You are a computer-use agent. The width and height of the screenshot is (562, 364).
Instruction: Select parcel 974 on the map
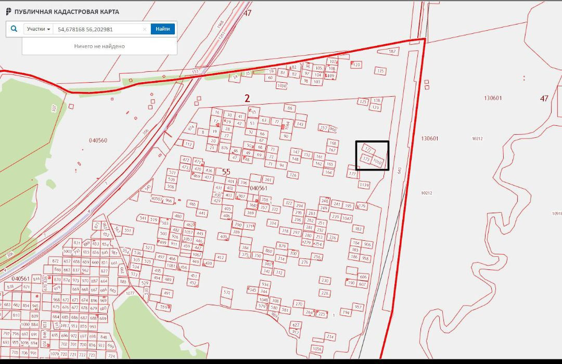191,127
